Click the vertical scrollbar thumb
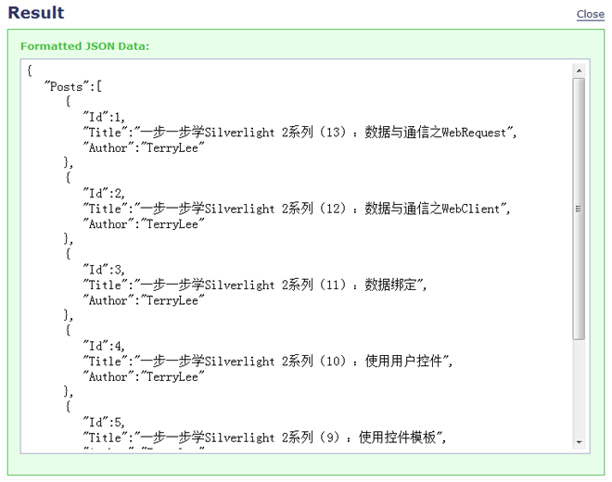The width and height of the screenshot is (612, 482). coord(579,209)
